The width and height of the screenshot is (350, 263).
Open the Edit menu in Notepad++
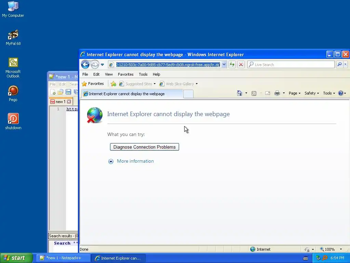point(63,84)
